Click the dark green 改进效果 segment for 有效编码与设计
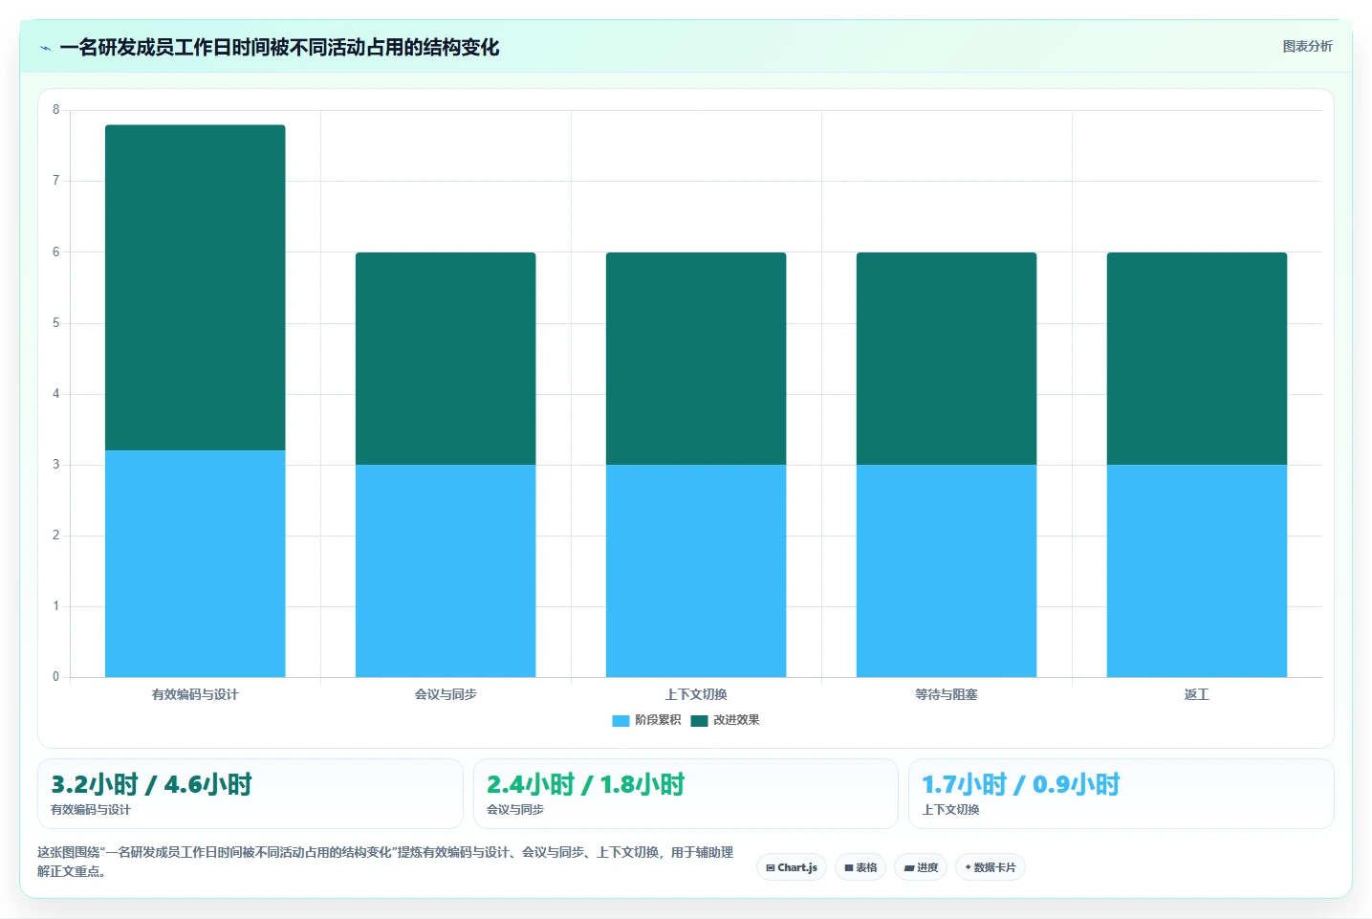 click(195, 288)
